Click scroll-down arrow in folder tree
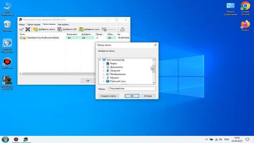 coord(154,83)
